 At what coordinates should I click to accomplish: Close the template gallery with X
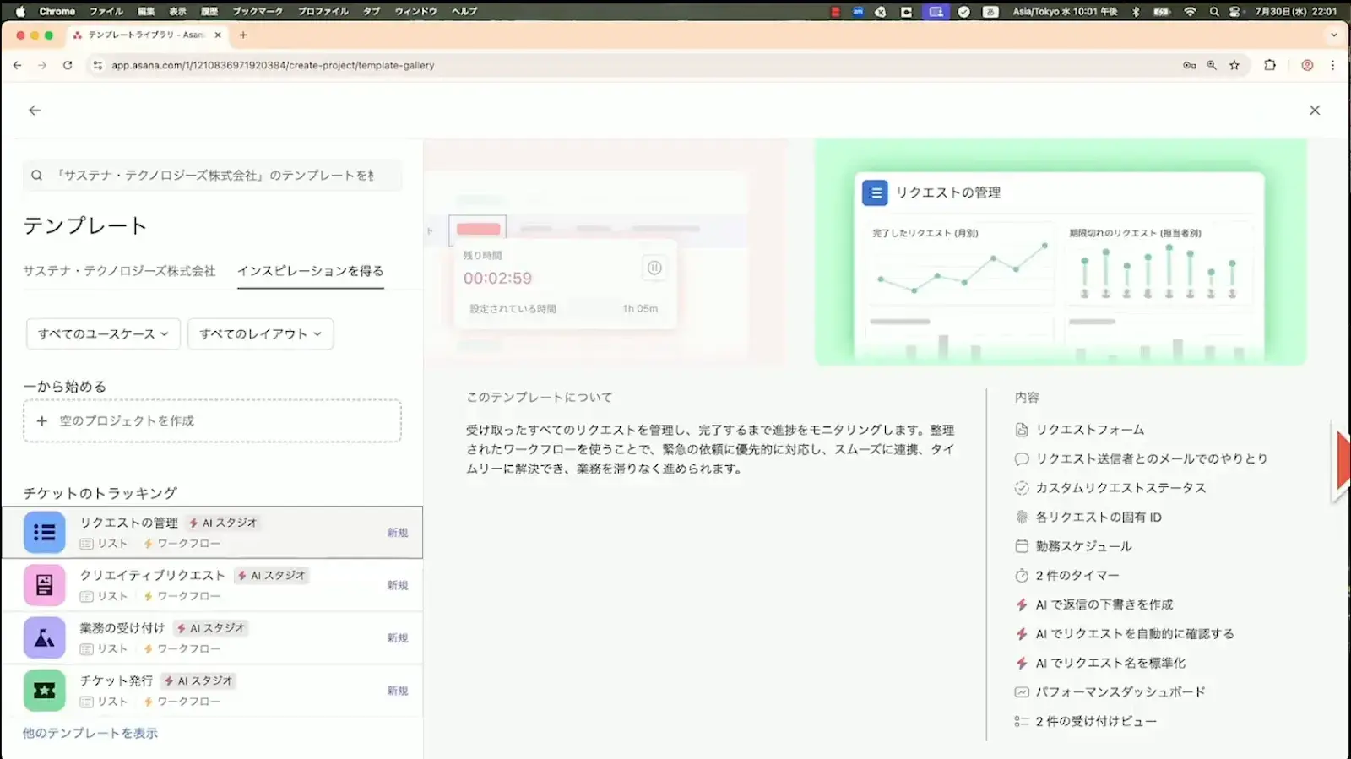(x=1314, y=111)
